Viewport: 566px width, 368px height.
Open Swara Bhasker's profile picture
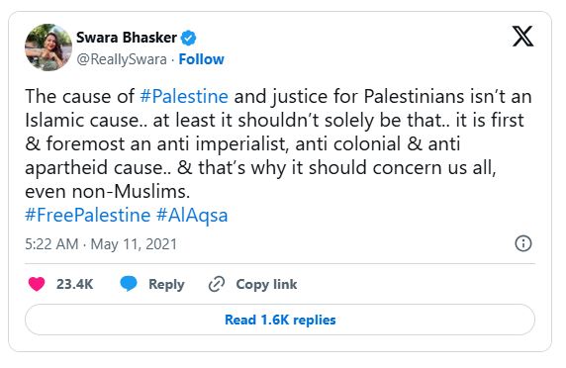pyautogui.click(x=48, y=47)
